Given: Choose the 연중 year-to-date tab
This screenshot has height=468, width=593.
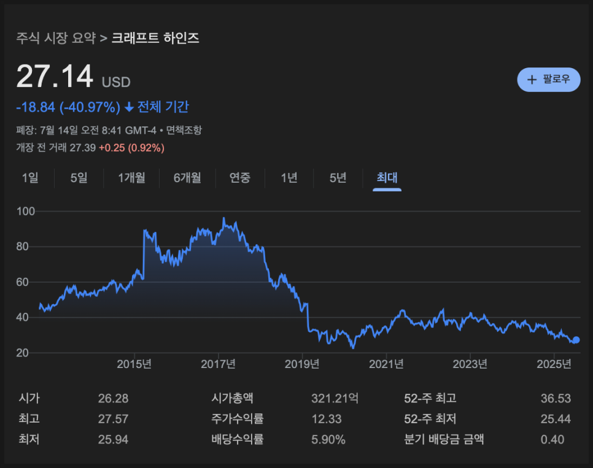Looking at the screenshot, I should (x=240, y=178).
